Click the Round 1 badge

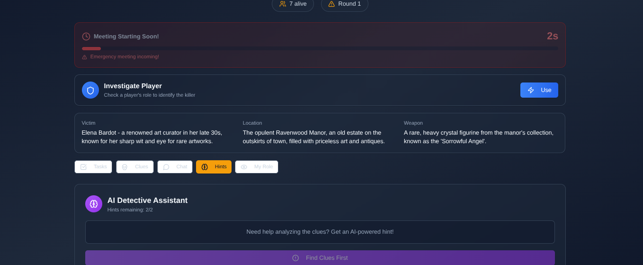click(345, 4)
